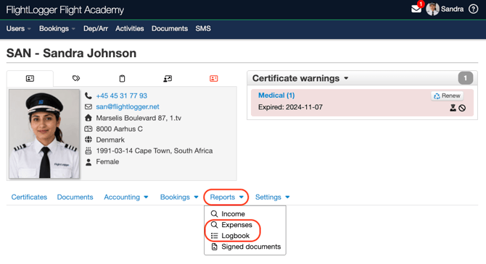Click the home address icon
This screenshot has height=264, width=486.
88,118
